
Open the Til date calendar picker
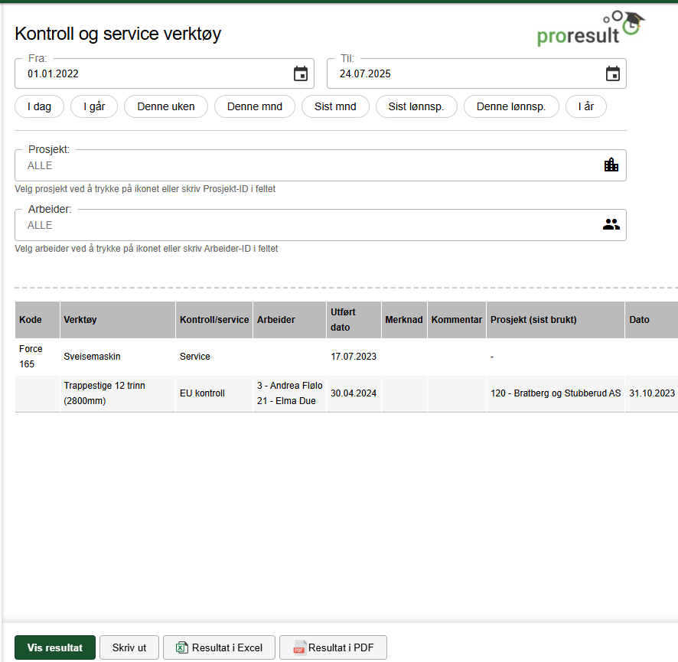[x=613, y=73]
